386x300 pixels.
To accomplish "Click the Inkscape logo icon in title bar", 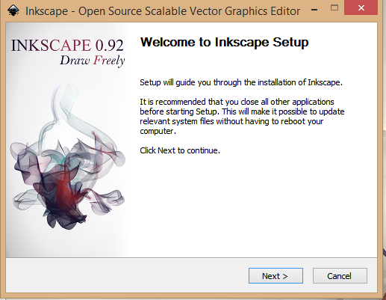I will 13,10.
